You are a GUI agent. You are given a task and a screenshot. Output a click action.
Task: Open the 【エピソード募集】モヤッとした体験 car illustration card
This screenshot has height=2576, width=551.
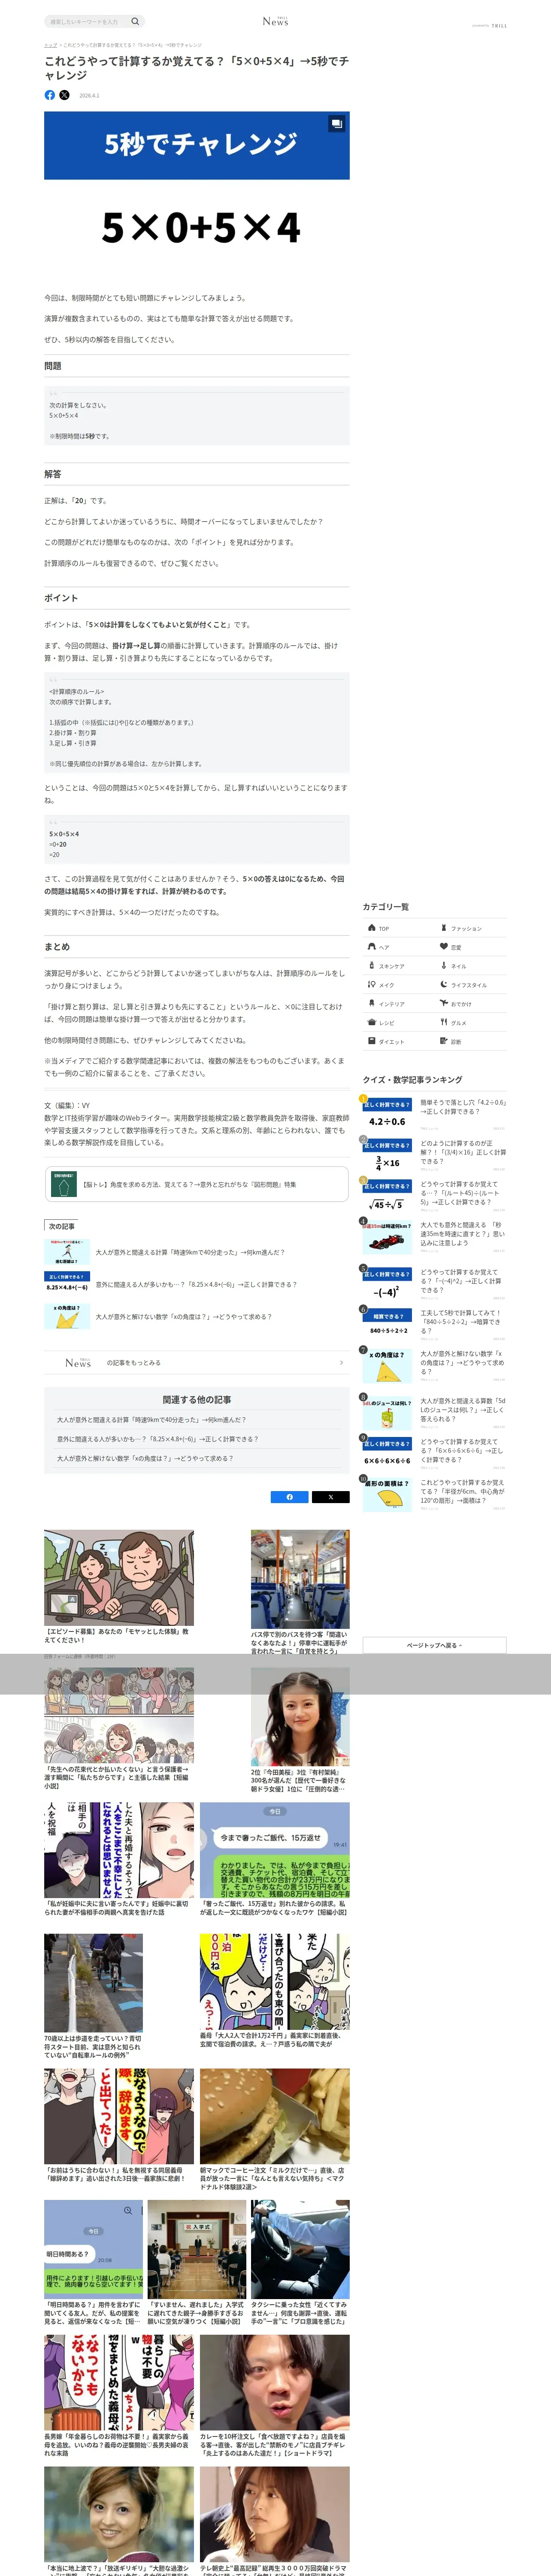(x=119, y=1586)
